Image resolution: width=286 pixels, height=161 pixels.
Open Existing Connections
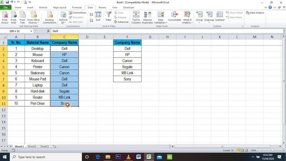tap(50, 17)
